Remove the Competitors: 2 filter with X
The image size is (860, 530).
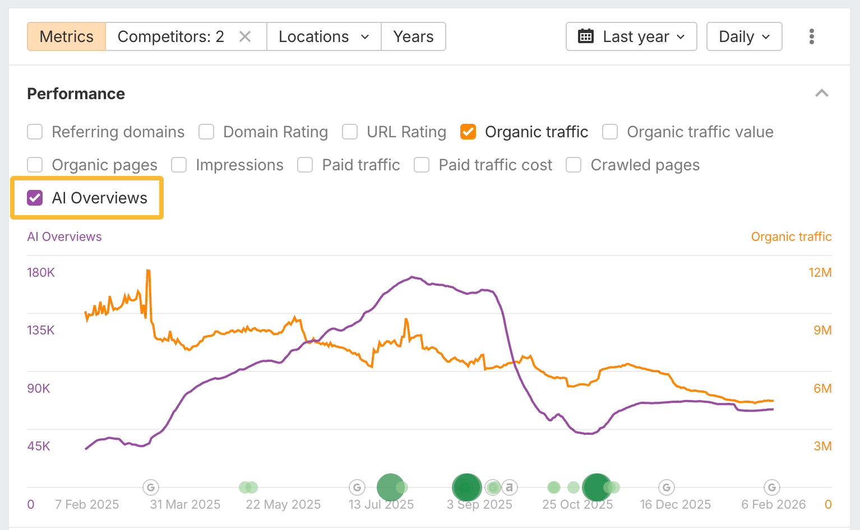(x=245, y=36)
